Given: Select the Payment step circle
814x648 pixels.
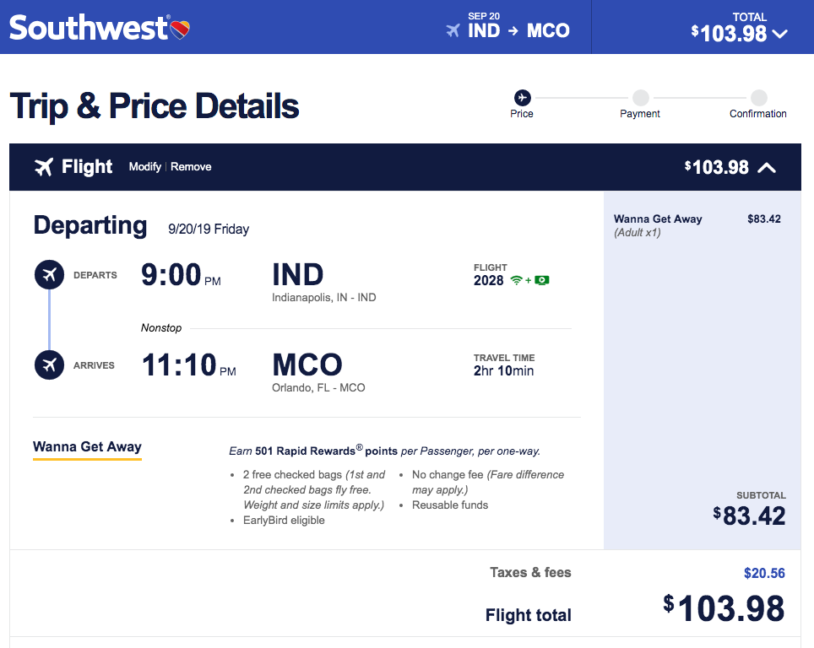Looking at the screenshot, I should click(641, 98).
